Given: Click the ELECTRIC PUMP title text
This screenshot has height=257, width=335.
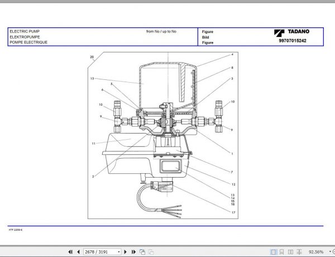Looking at the screenshot, I should coord(25,31).
